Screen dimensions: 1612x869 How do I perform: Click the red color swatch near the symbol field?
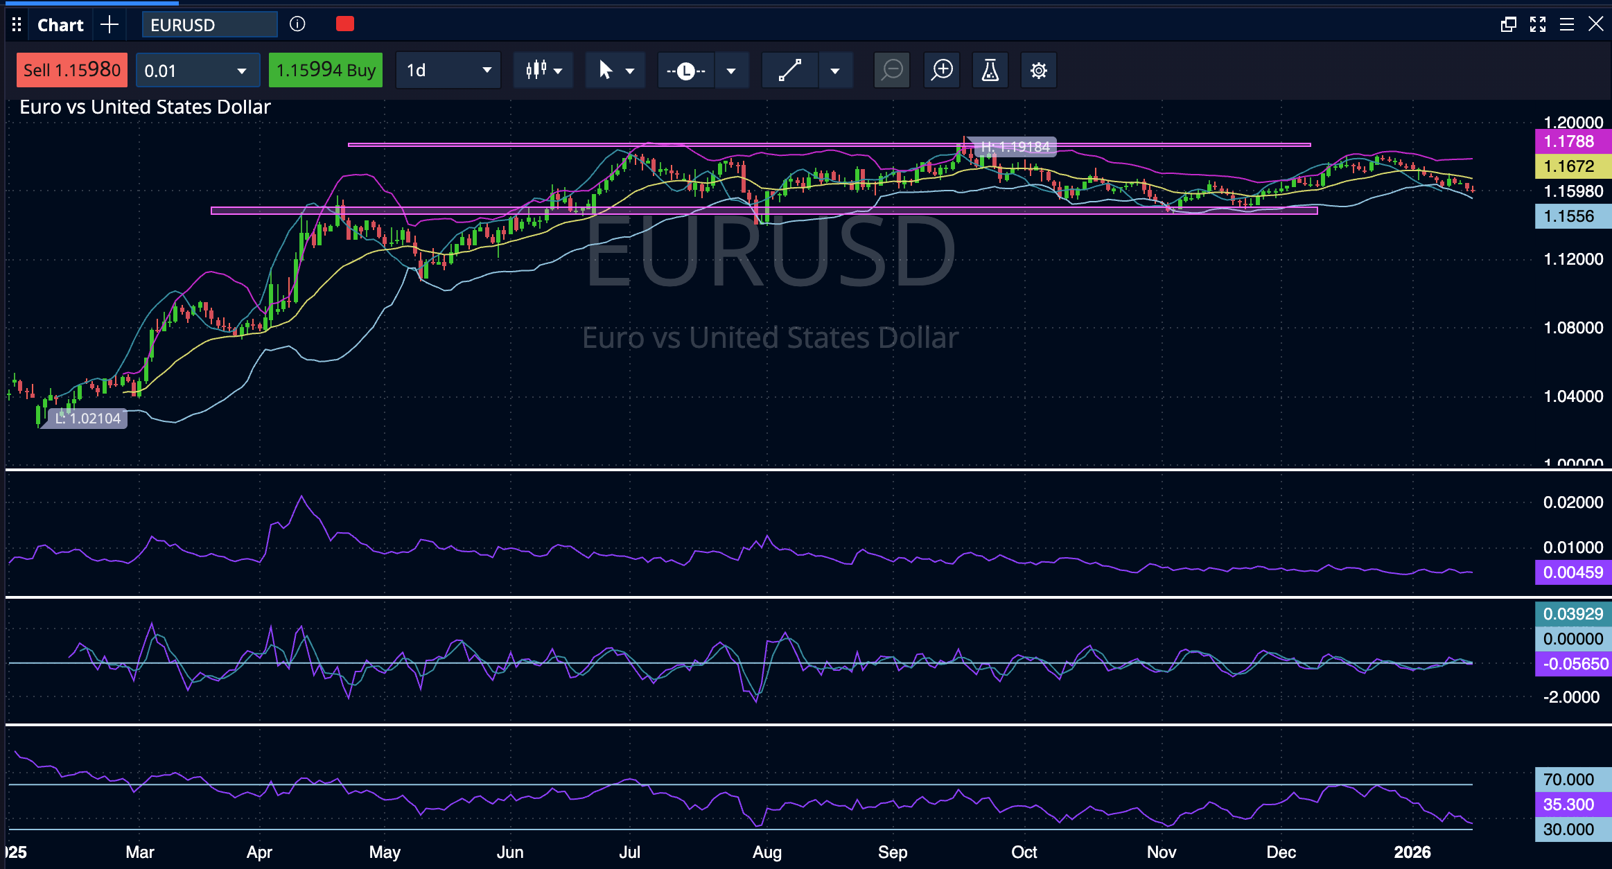tap(344, 24)
